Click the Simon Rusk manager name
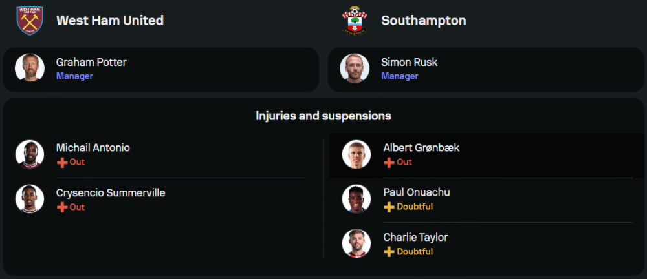 (x=409, y=63)
